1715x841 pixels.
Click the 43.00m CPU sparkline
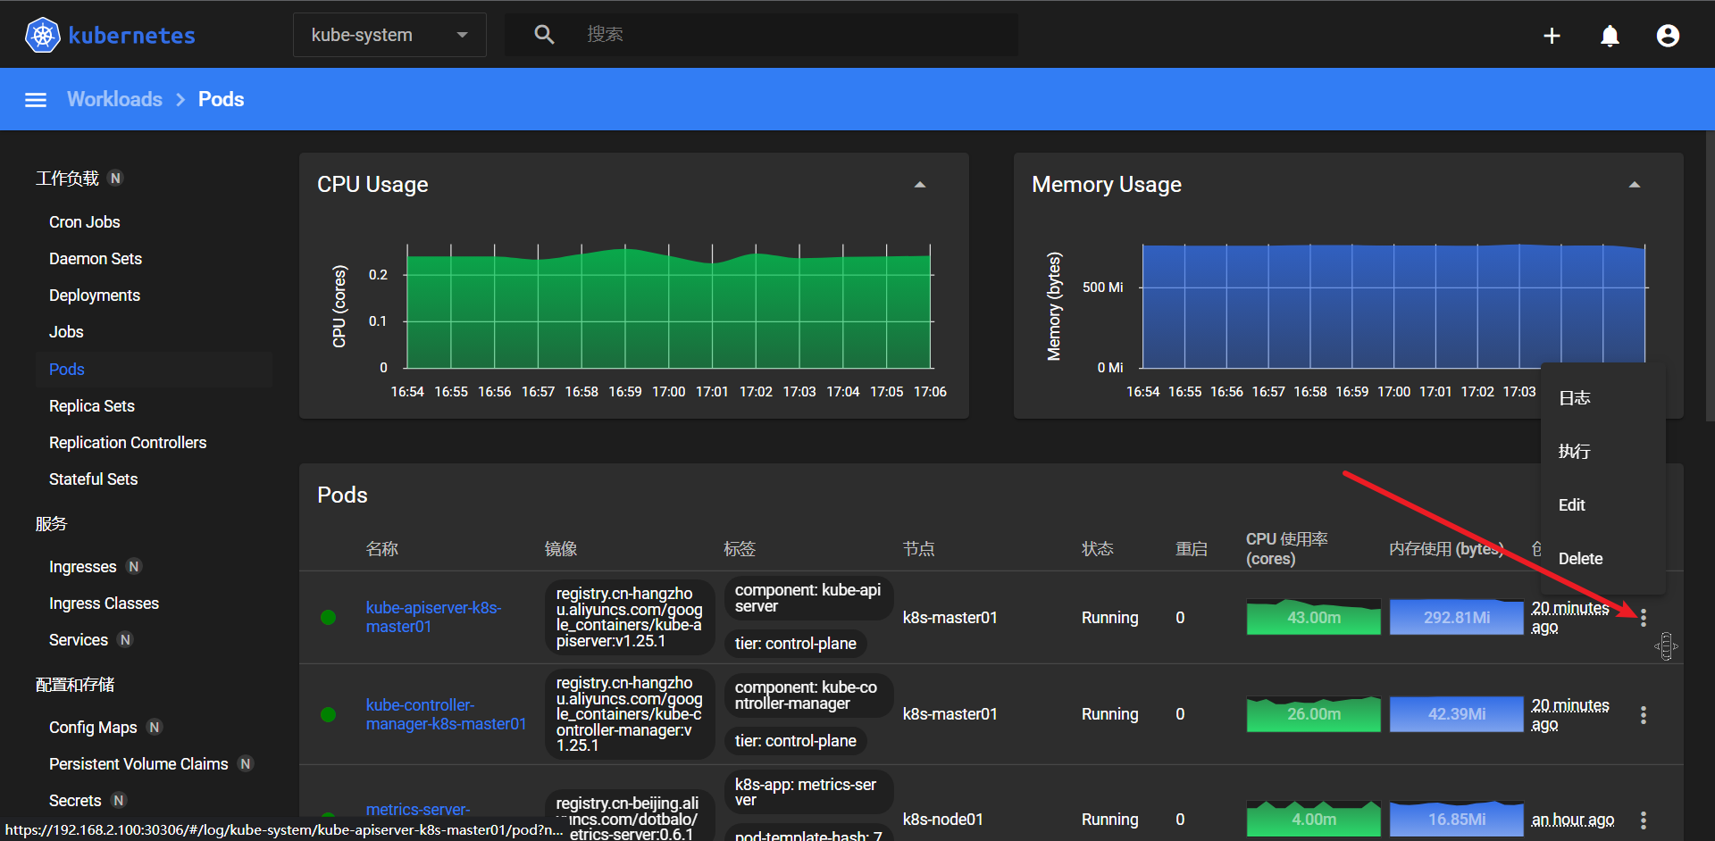click(1313, 617)
